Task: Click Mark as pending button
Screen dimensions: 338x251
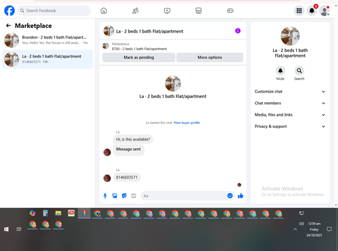Action: (139, 58)
